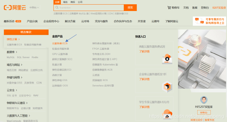Click the orange 搜索 button
The height and width of the screenshot is (122, 227).
[x=130, y=8]
